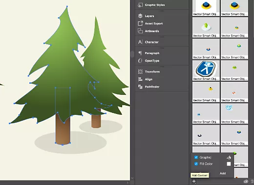The width and height of the screenshot is (254, 185).
Task: Uncheck the Graphic checkbox
Action: click(x=196, y=157)
